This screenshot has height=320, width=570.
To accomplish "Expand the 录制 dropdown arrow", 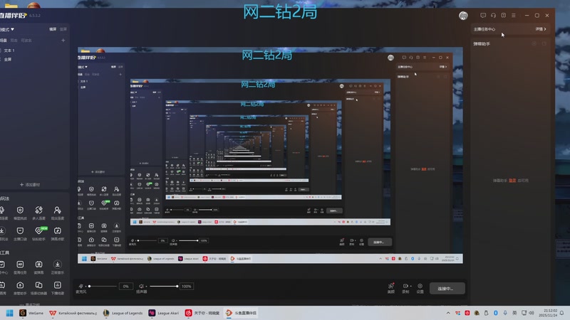I will point(411,287).
